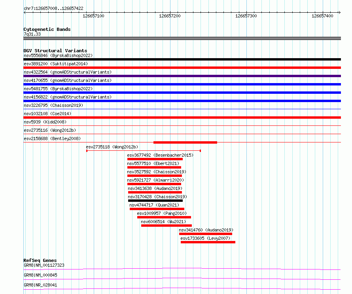
Task: Open variant nsv4156822 (gnomADStructuralVariants)
Action: 68,97
